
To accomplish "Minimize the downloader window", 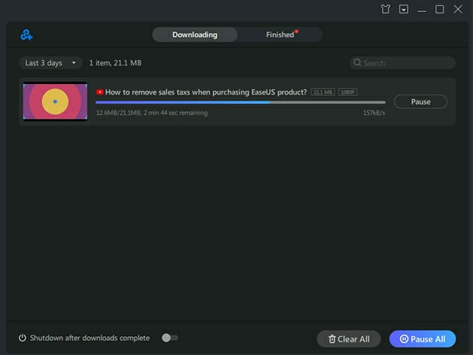I will (422, 9).
